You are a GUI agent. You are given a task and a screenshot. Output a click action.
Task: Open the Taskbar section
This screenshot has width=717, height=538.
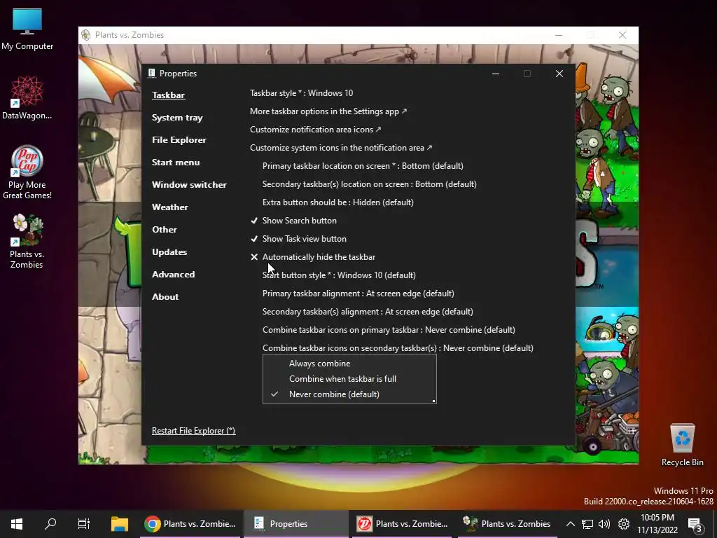168,95
